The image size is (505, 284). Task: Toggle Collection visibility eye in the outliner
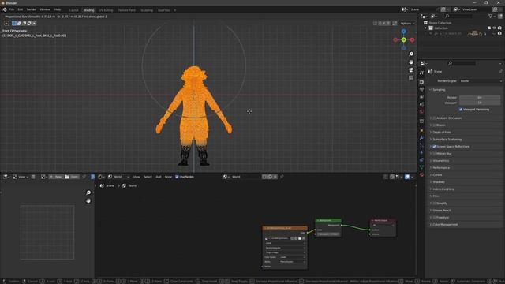(495, 28)
